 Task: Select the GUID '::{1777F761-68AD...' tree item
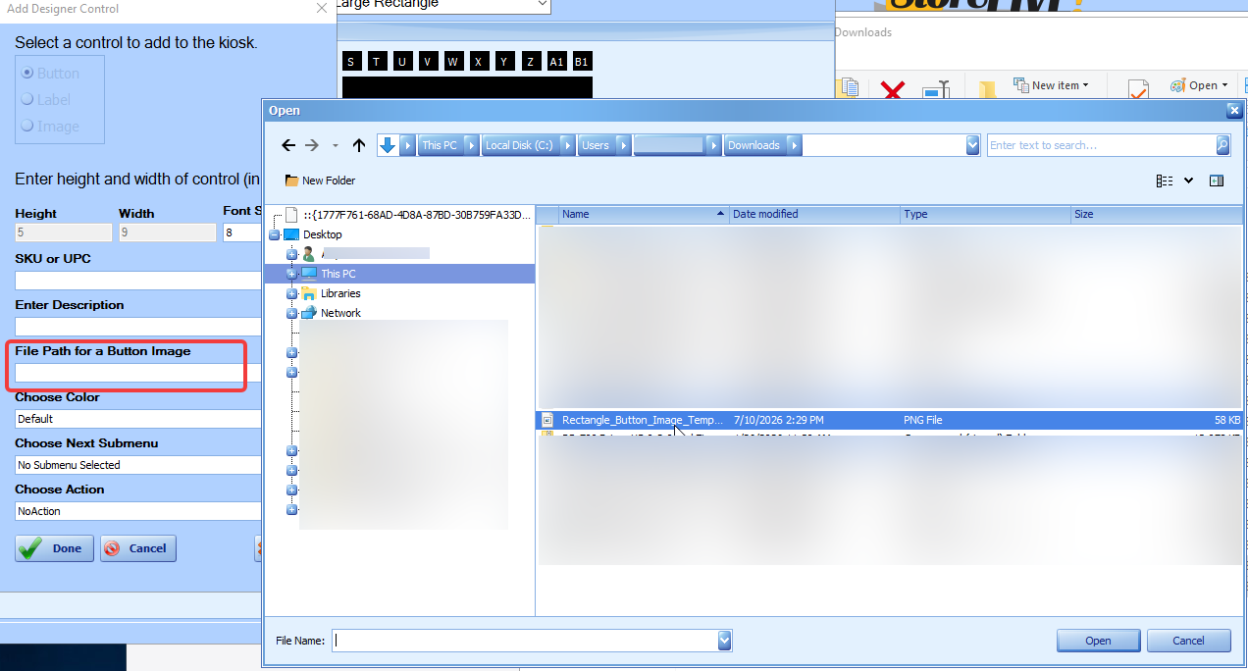pos(417,214)
